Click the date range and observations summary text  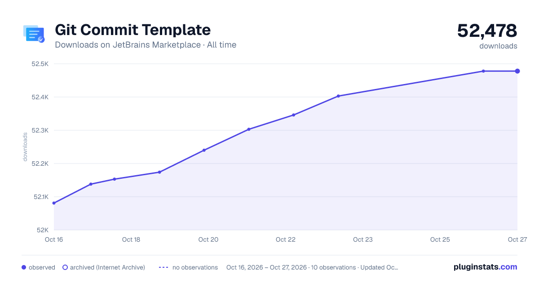click(x=312, y=267)
